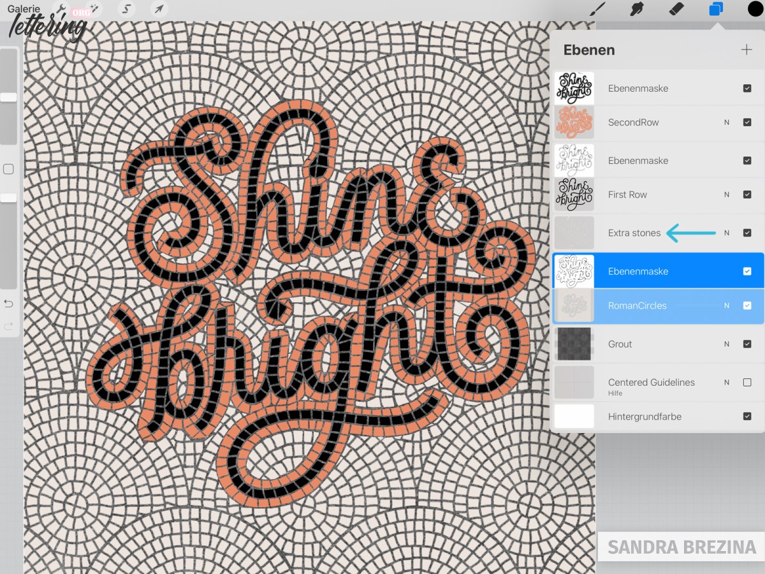
Task: Tap the Hintergrundfarbe white thumbnail
Action: (x=574, y=416)
